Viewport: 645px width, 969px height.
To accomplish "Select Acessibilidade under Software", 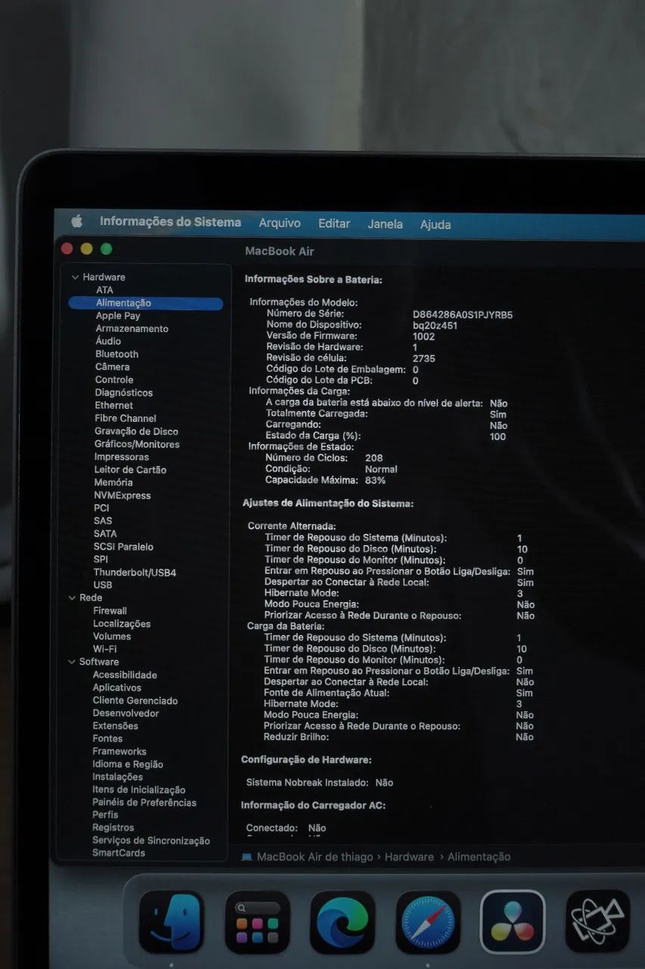I will click(125, 675).
